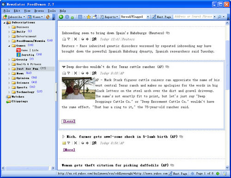Viewport: 231px width, 178px height.
Task: Clip the Mich. farmer article to clippings
Action: tap(83, 143)
